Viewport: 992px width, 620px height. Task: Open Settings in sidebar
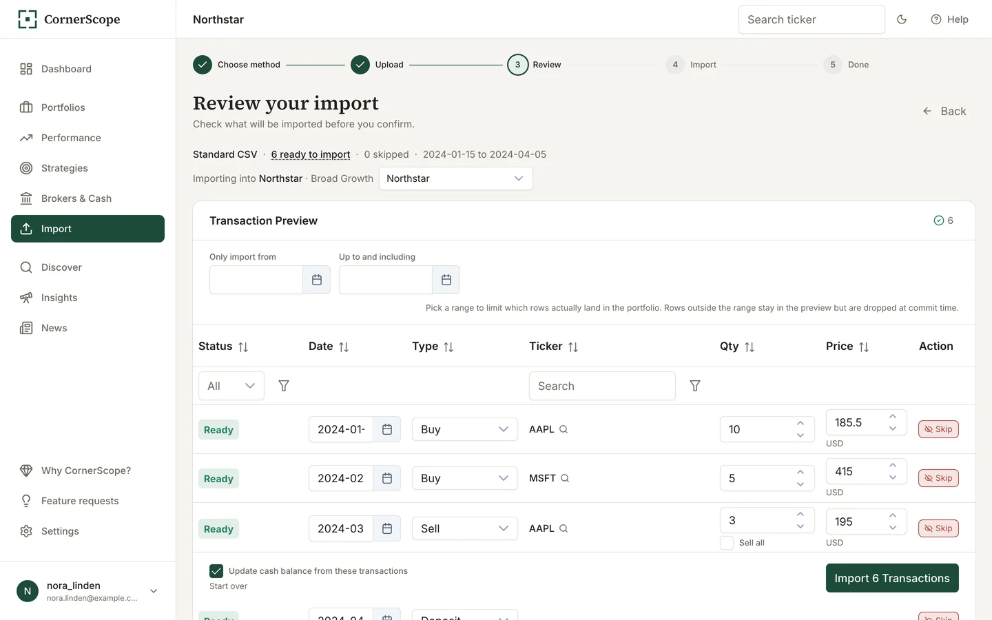[x=87, y=531]
